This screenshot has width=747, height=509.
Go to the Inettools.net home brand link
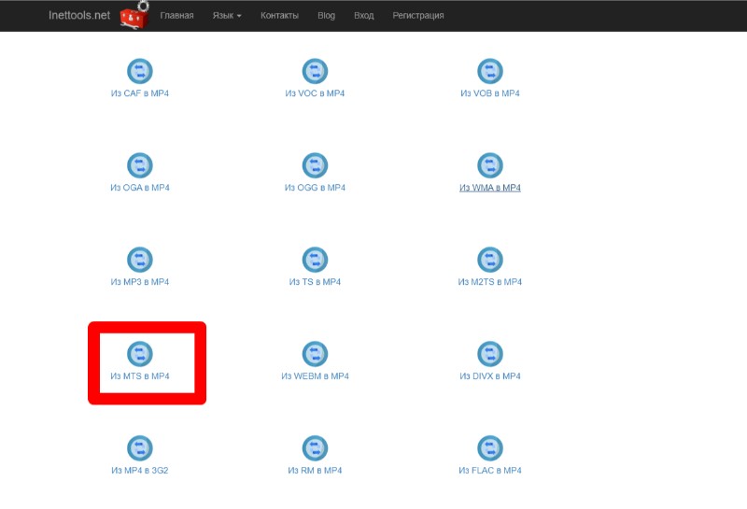79,15
